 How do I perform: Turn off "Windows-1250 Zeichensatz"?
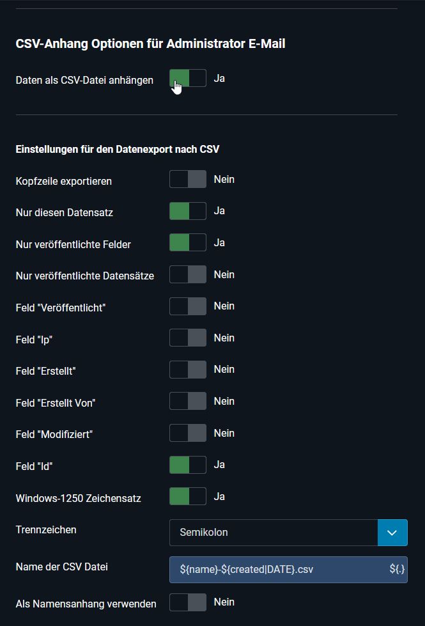point(187,496)
